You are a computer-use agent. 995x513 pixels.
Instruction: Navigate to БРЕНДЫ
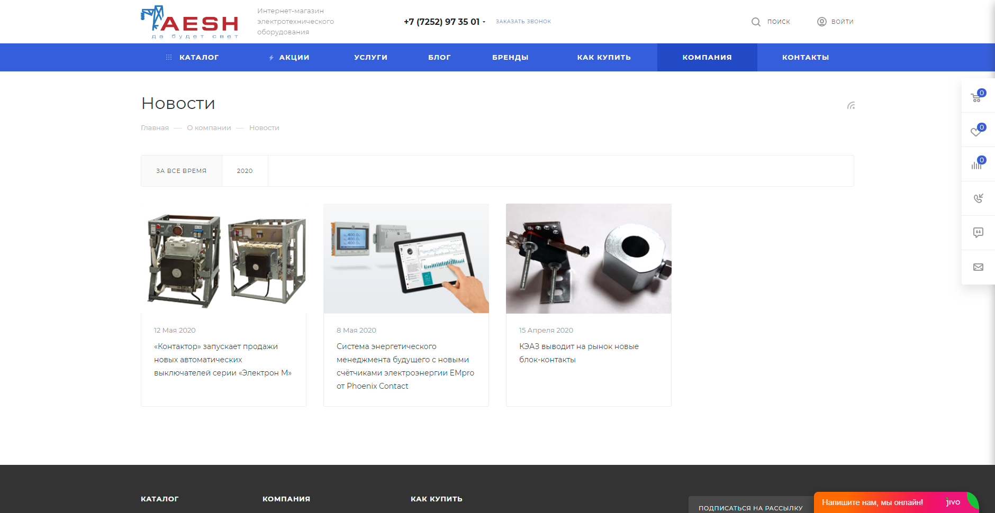510,57
